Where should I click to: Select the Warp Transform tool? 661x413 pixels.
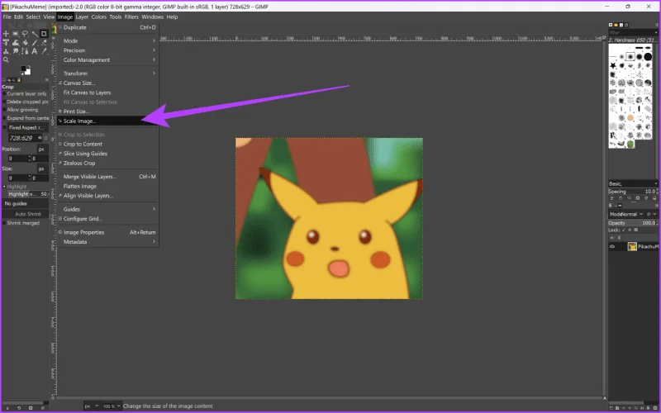(x=16, y=43)
